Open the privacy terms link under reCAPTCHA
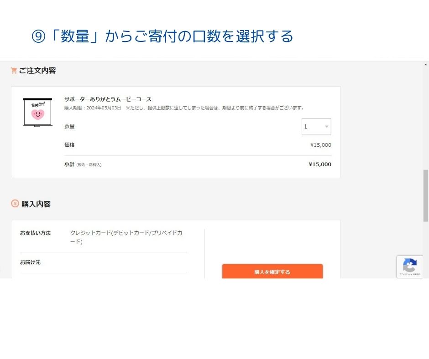The height and width of the screenshot is (359, 429). [x=409, y=274]
